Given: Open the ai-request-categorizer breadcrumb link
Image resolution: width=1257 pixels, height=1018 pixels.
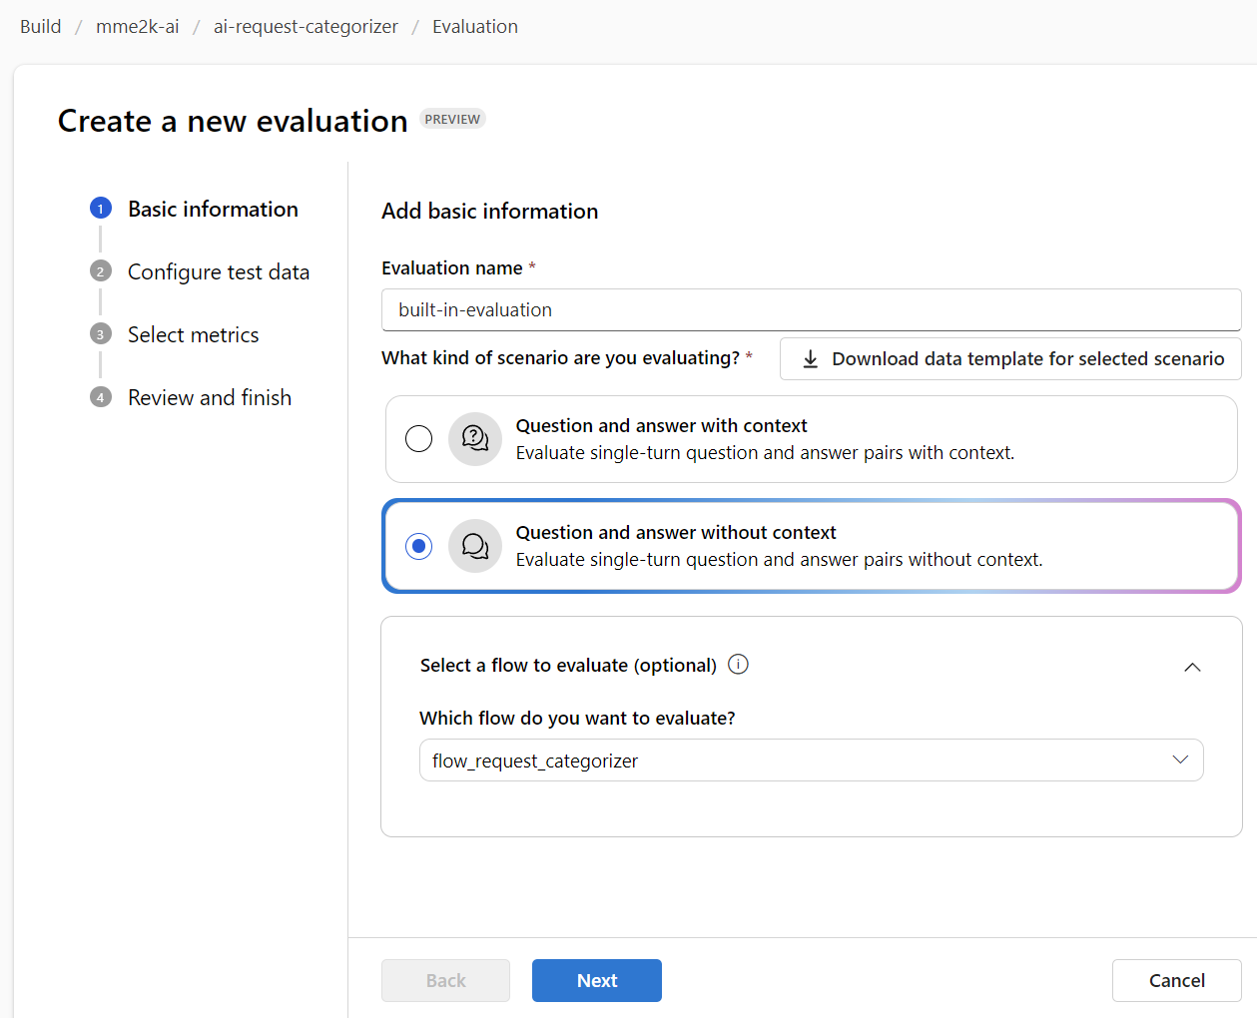Looking at the screenshot, I should pos(306,27).
